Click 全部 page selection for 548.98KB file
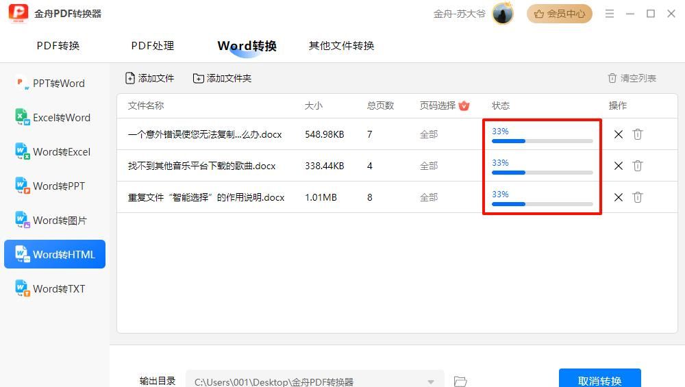Screen dimensions: 685x387 click(x=429, y=134)
